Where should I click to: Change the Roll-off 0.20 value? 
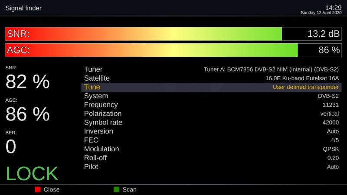333,158
